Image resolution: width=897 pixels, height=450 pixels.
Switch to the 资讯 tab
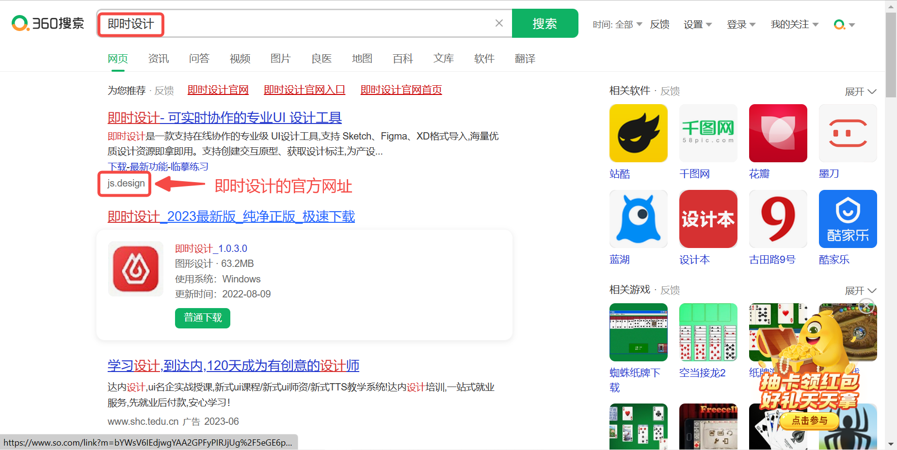(159, 59)
